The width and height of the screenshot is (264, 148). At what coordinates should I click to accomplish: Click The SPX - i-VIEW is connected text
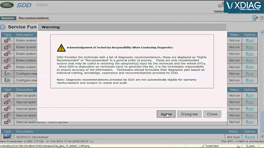(x=242, y=141)
